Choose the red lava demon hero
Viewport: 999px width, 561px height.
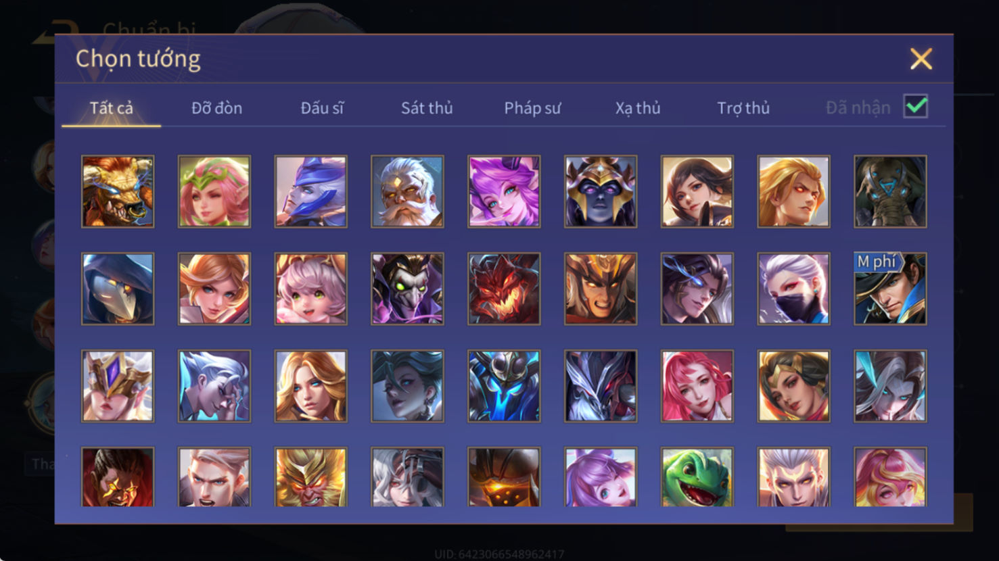(504, 289)
